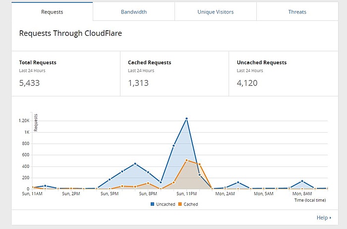Click the Uncached Requests heading

262,63
